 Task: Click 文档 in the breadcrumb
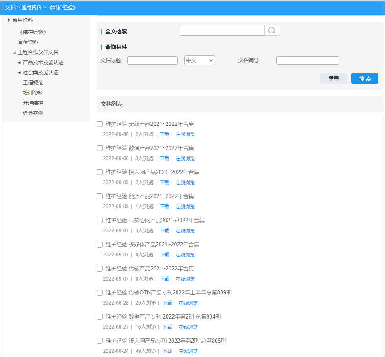10,8
